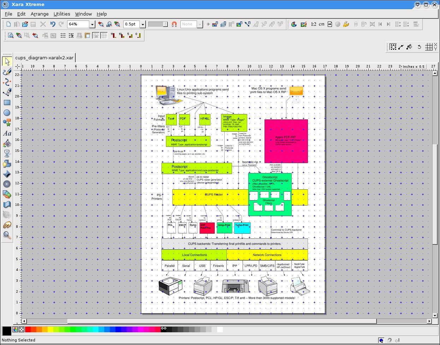
Task: Select the Mould tool
Action: 7,204
